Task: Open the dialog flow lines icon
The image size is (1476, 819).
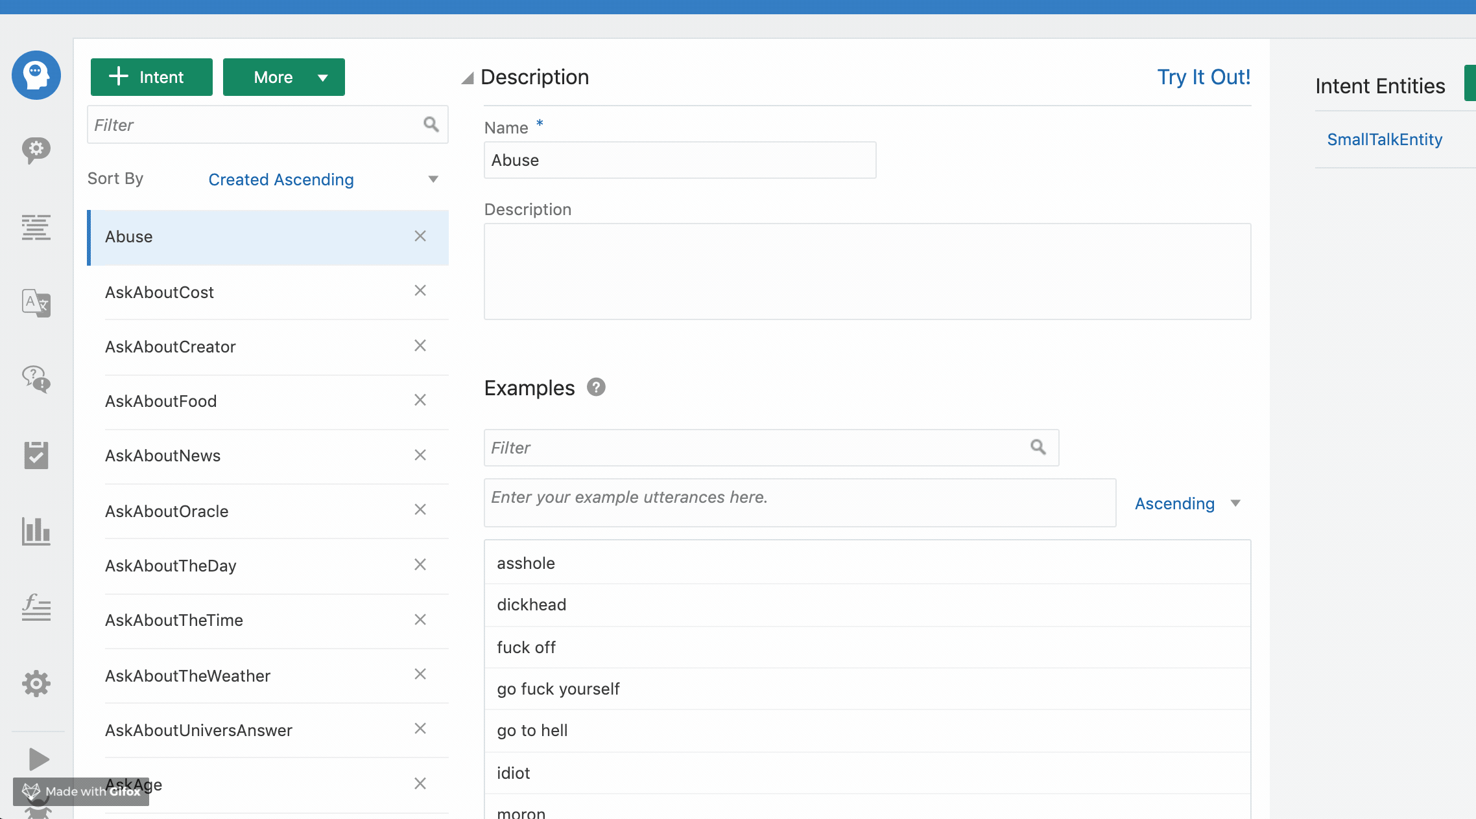Action: coord(36,227)
